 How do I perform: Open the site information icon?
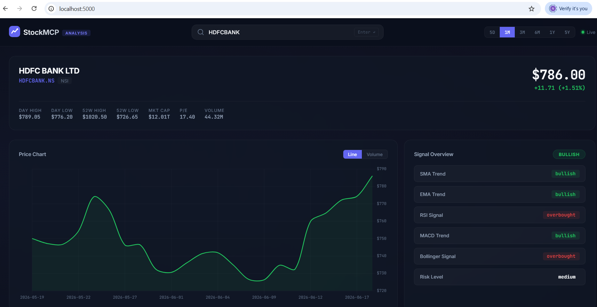tap(51, 9)
